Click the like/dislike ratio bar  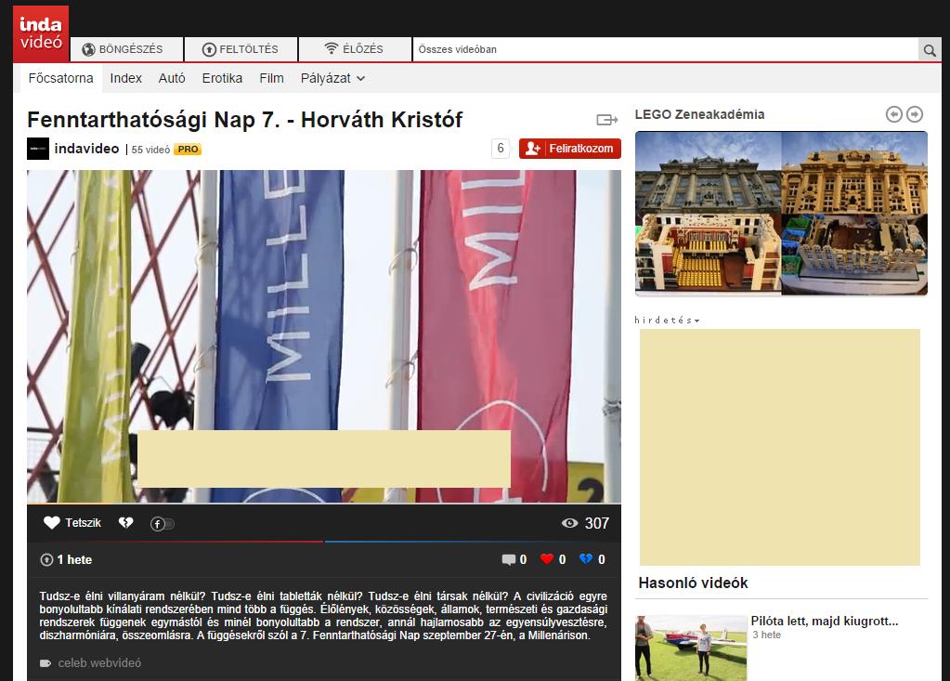324,541
